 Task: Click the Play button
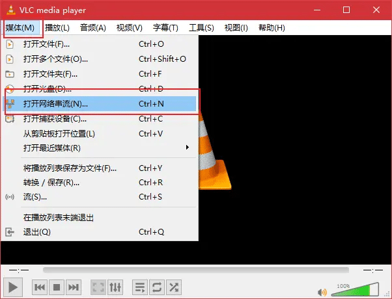[x=13, y=287]
